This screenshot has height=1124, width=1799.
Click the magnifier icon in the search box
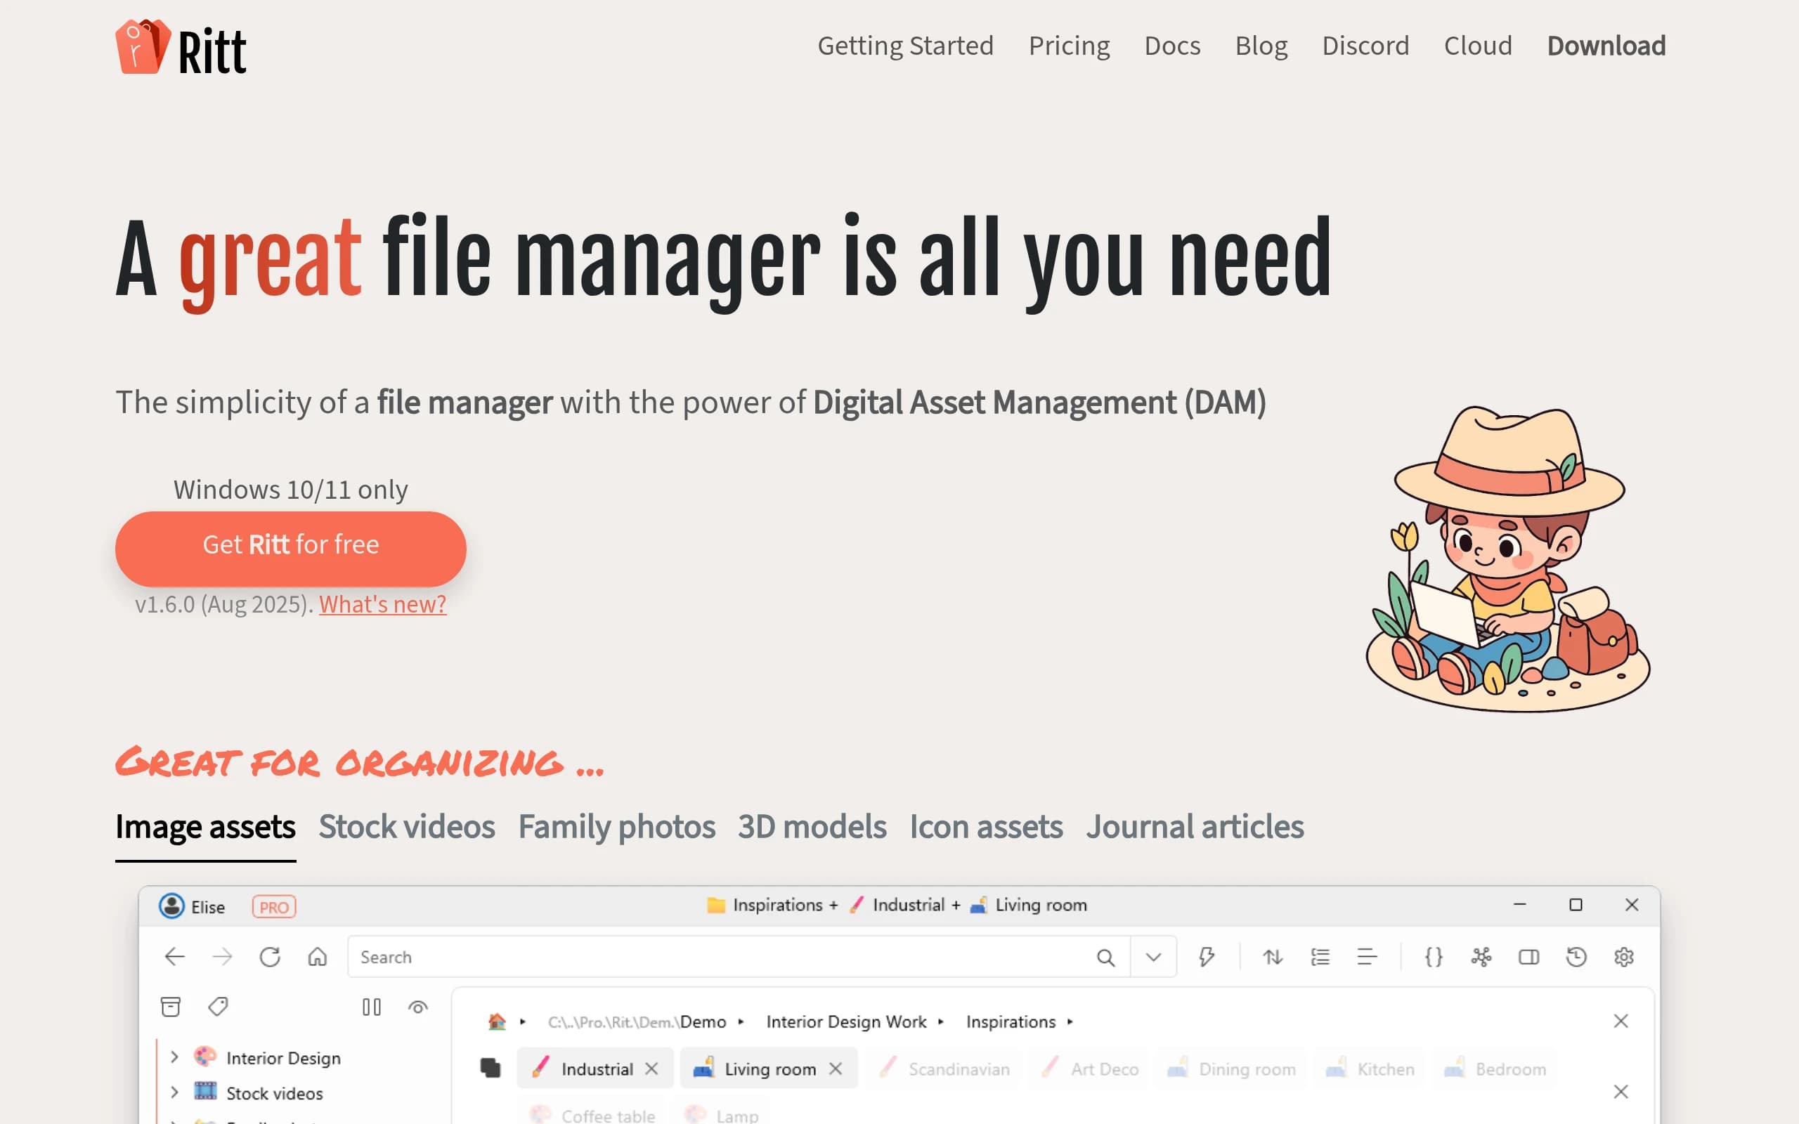click(1105, 958)
